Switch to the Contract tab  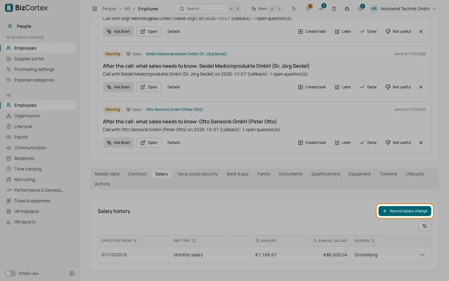[x=137, y=174]
